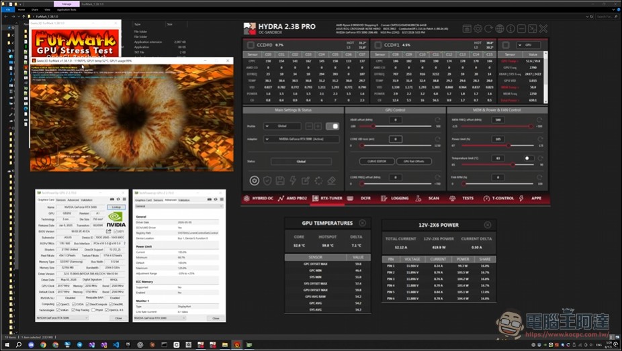
Task: Click the Power limit value input field
Action: (498, 139)
